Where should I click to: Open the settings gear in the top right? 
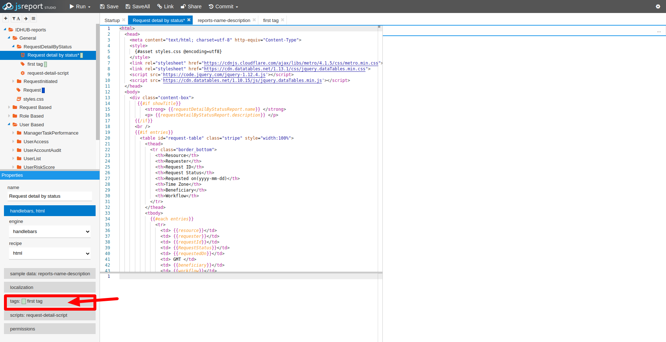tap(658, 6)
